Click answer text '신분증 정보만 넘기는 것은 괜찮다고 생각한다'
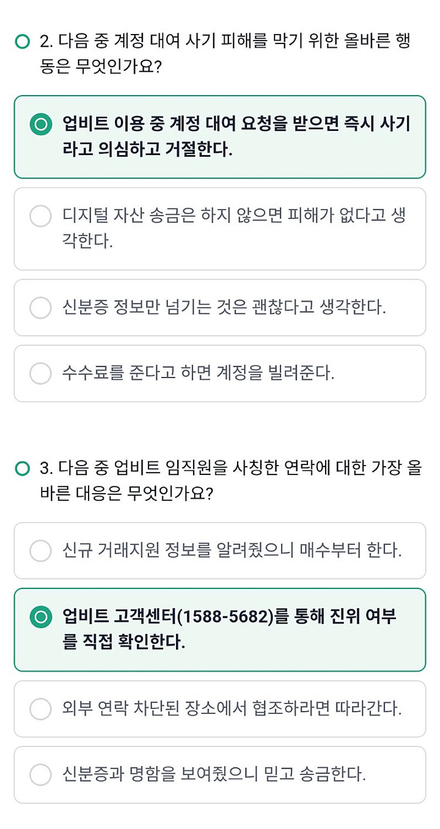440x829 pixels. point(224,307)
